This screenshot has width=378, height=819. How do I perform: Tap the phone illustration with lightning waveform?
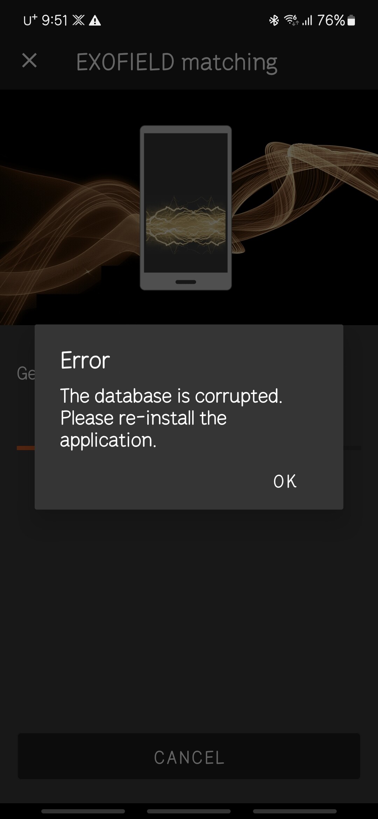coord(186,208)
